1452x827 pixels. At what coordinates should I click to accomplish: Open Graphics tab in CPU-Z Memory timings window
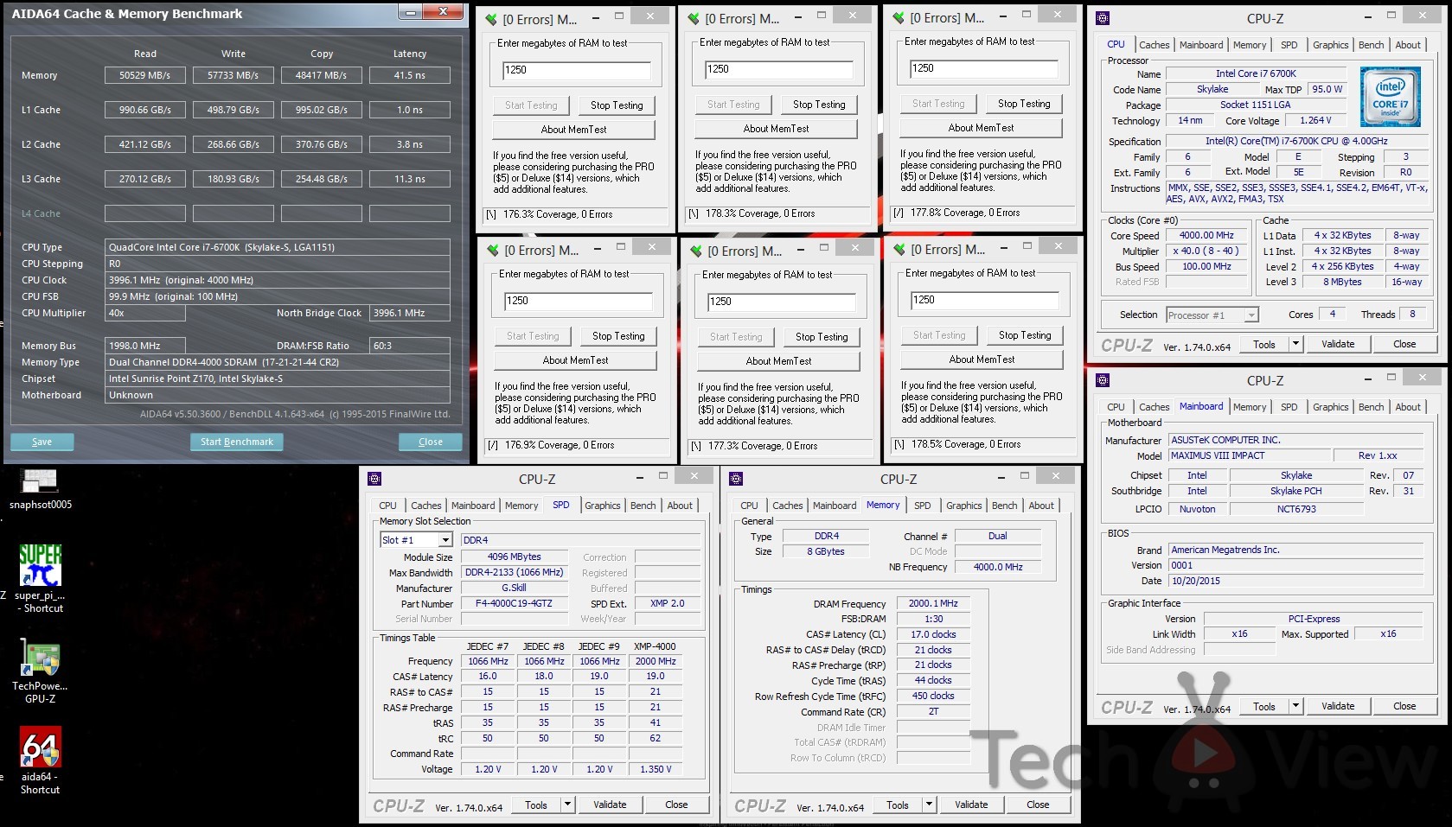963,506
